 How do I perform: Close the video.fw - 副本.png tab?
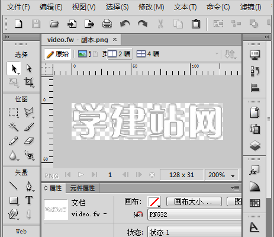[x=115, y=40]
